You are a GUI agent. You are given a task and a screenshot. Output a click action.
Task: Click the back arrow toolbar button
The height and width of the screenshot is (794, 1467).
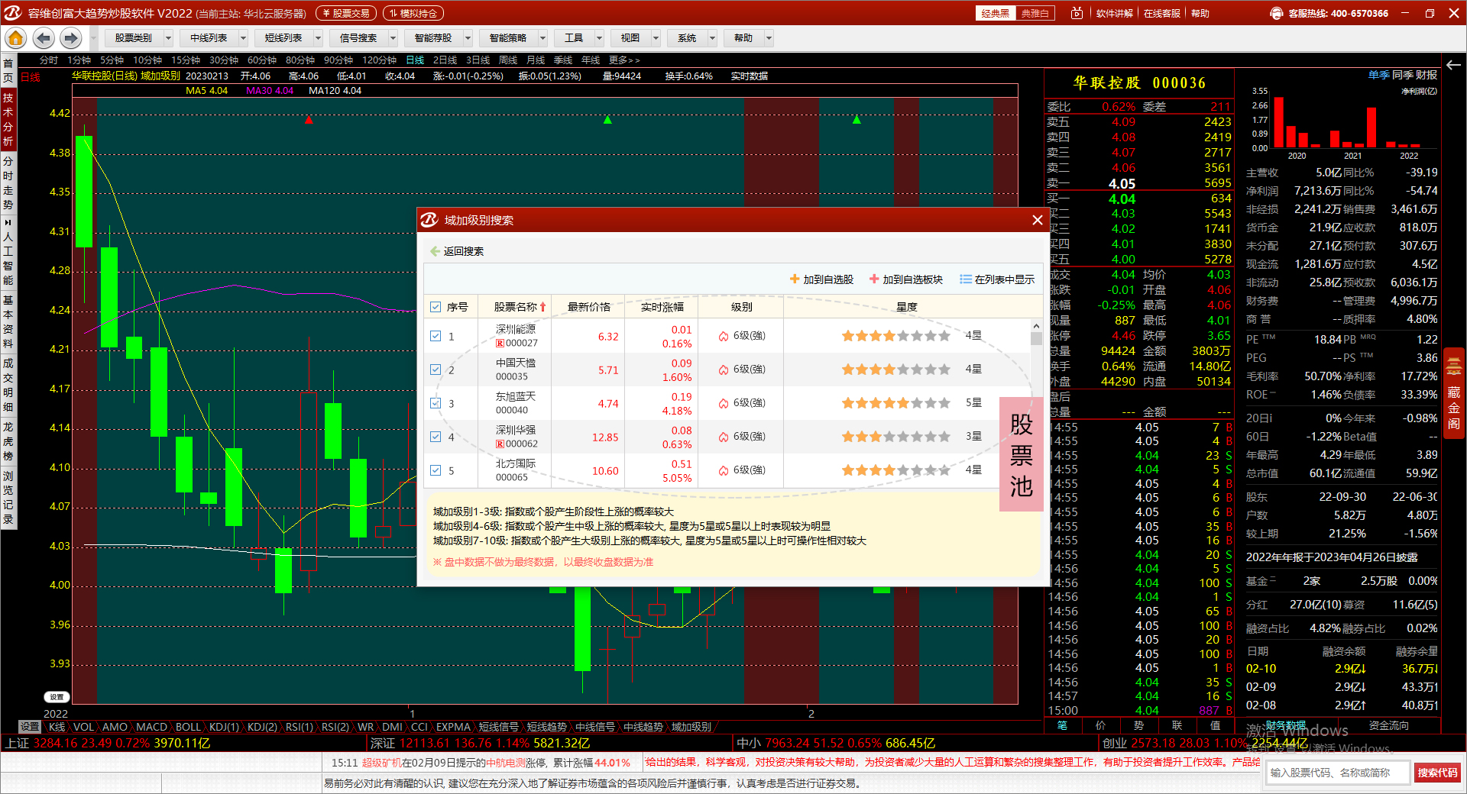(x=44, y=37)
